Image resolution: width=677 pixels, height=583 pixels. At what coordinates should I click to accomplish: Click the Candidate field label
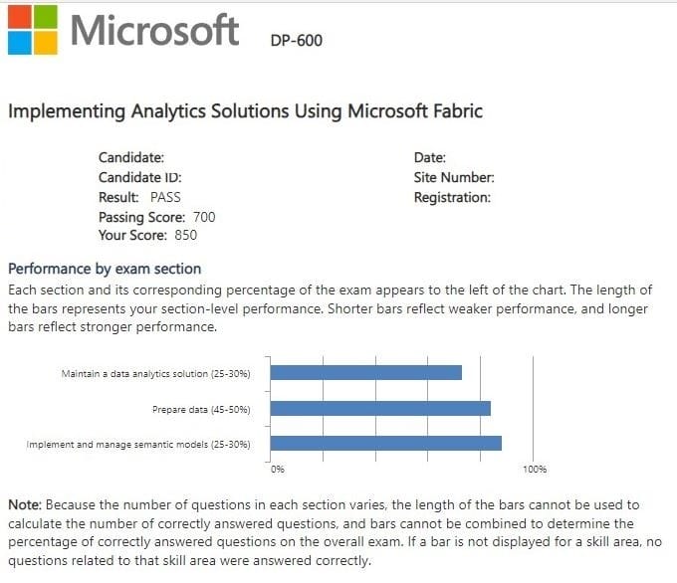click(x=131, y=157)
